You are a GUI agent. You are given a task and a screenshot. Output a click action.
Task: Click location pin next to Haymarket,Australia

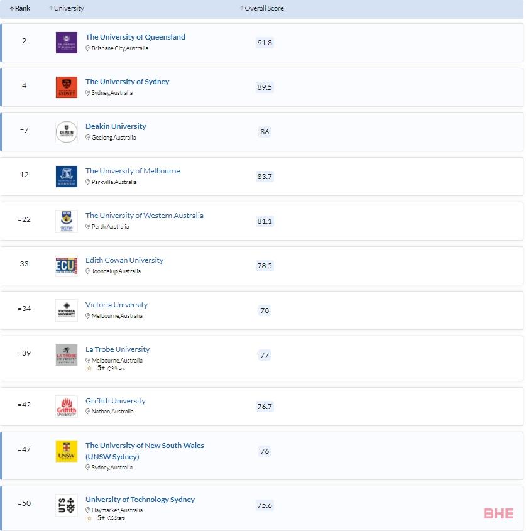pos(87,510)
